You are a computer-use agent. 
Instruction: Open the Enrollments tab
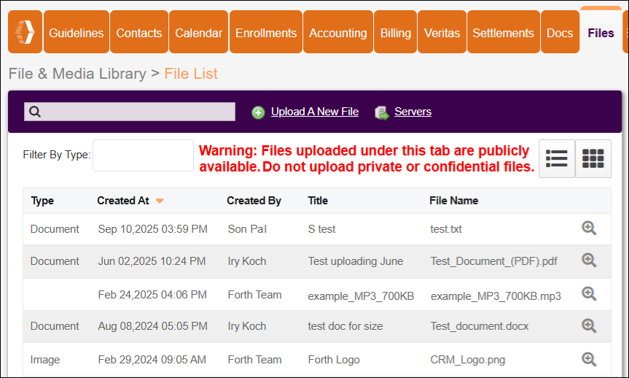(x=266, y=31)
